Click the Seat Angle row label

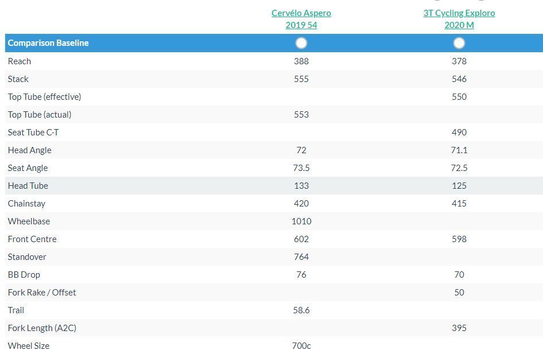coord(28,168)
